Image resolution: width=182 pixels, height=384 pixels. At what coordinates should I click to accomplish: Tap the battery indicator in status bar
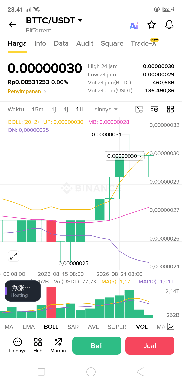[x=168, y=9]
